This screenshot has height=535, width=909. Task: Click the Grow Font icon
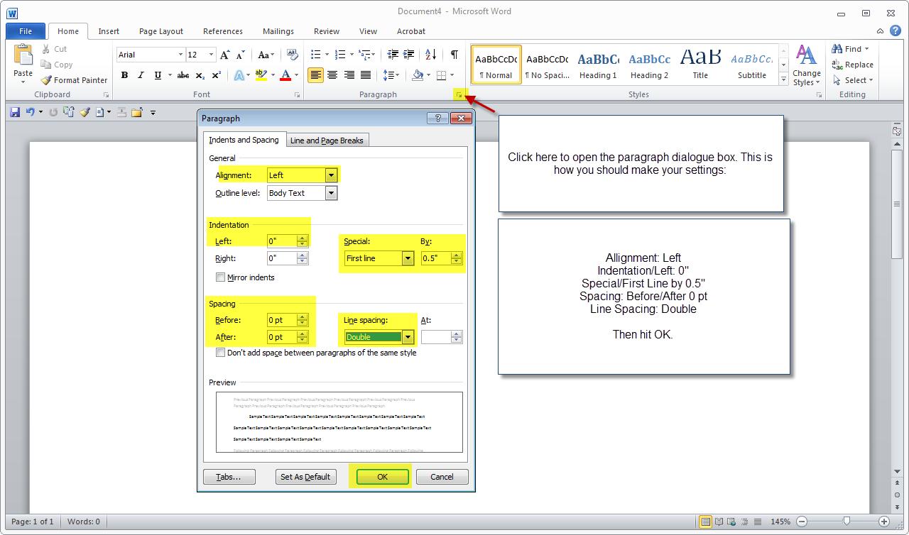point(224,55)
